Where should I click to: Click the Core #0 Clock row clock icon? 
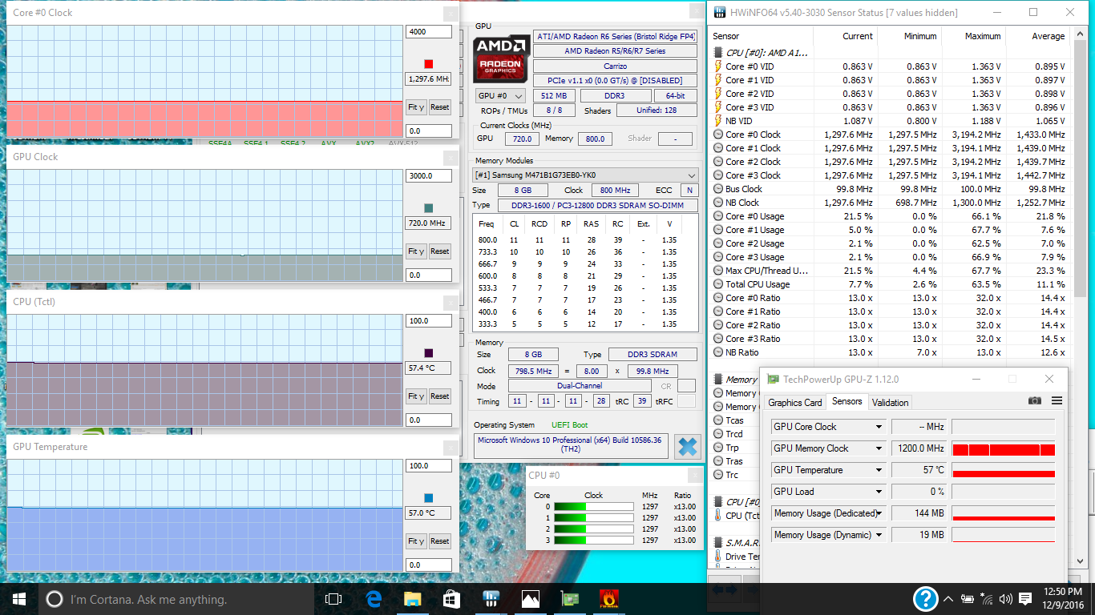pyautogui.click(x=718, y=135)
